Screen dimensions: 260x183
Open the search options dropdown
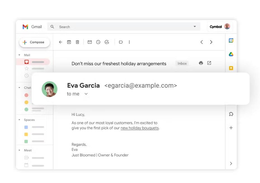[x=195, y=27]
